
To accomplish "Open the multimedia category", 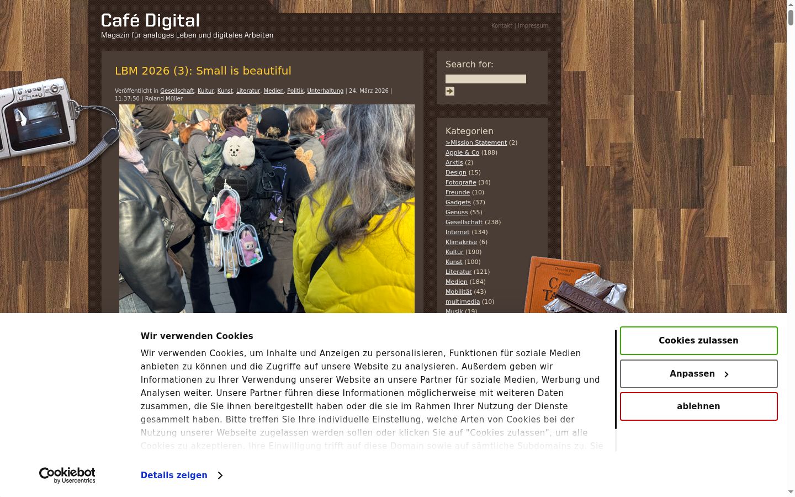I will (x=462, y=302).
